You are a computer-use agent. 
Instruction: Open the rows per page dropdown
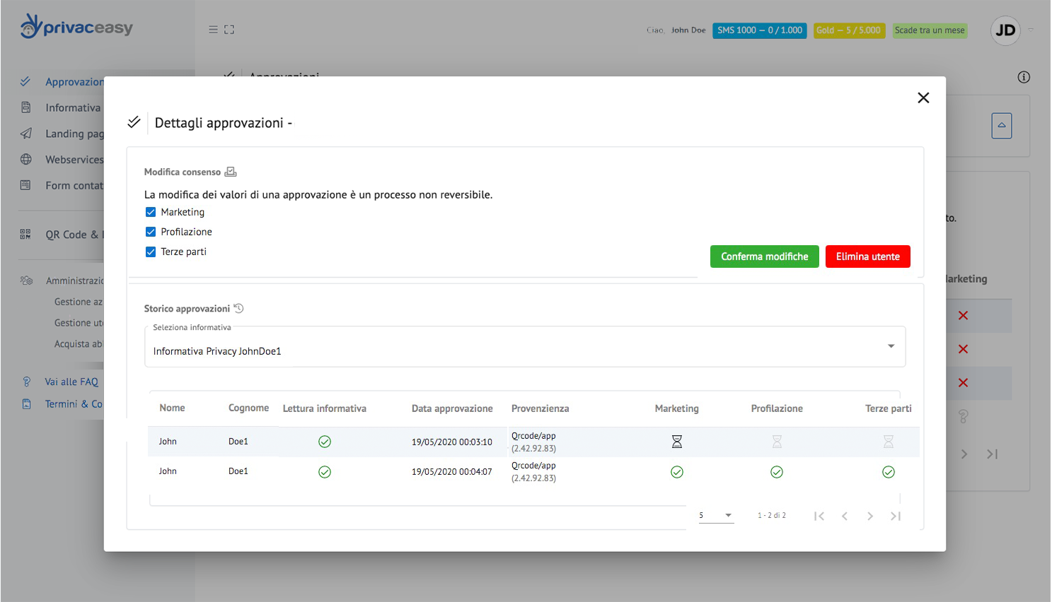716,516
